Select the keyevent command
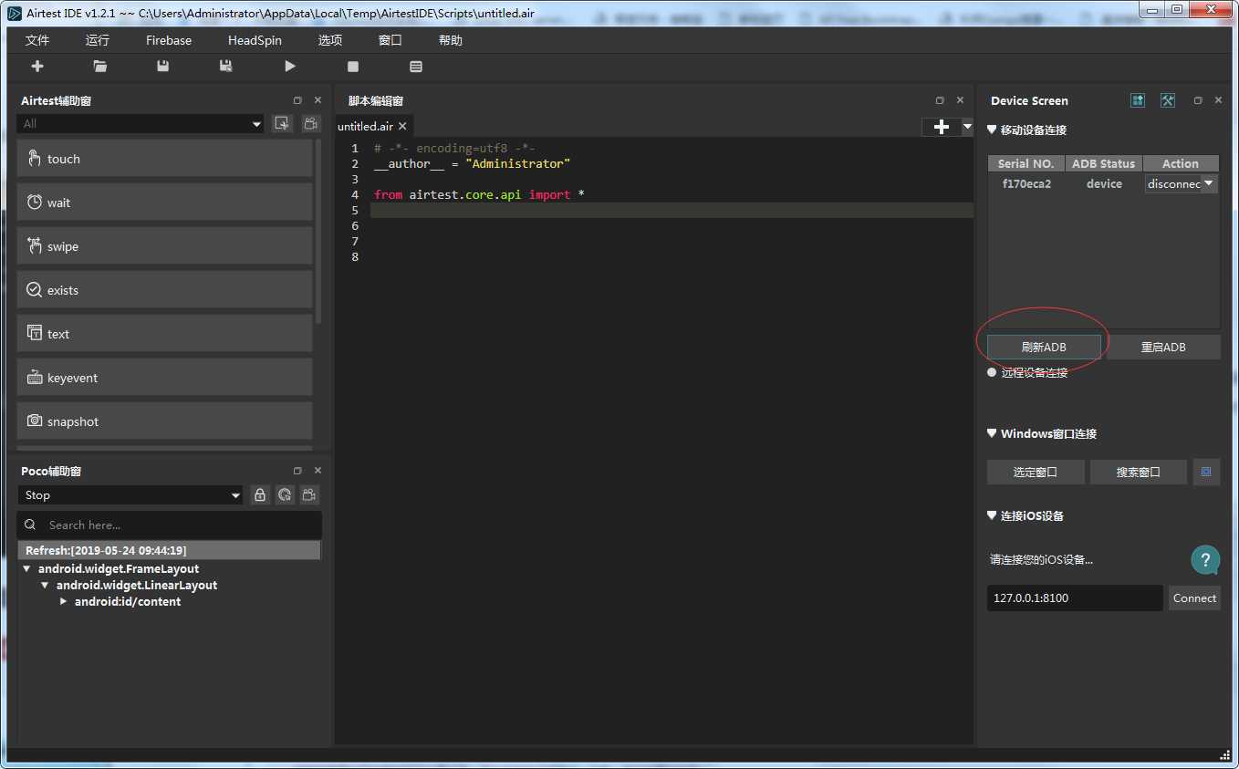The height and width of the screenshot is (769, 1239). click(164, 378)
